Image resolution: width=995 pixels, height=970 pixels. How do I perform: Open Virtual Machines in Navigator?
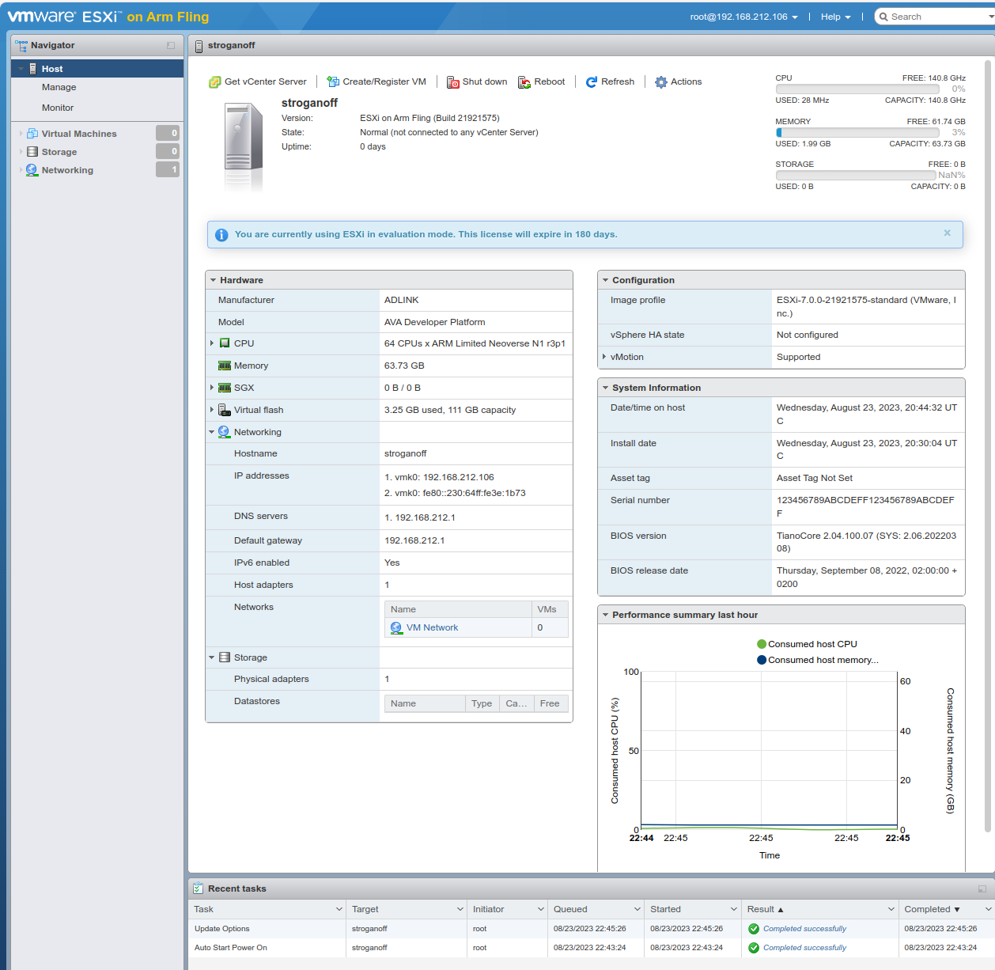79,134
